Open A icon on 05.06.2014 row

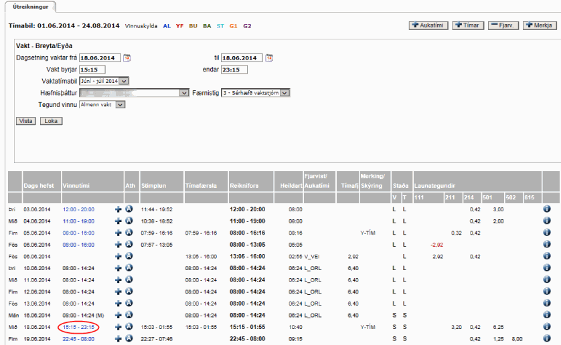[129, 233]
